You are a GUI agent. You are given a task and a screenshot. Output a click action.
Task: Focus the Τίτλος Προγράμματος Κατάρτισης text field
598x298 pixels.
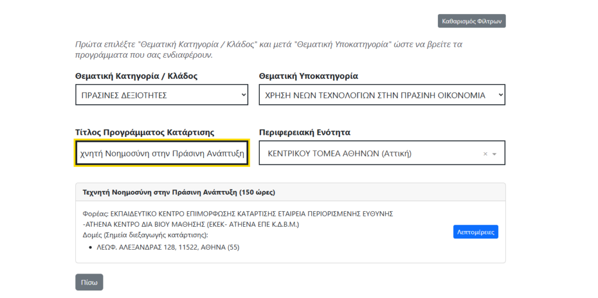162,154
